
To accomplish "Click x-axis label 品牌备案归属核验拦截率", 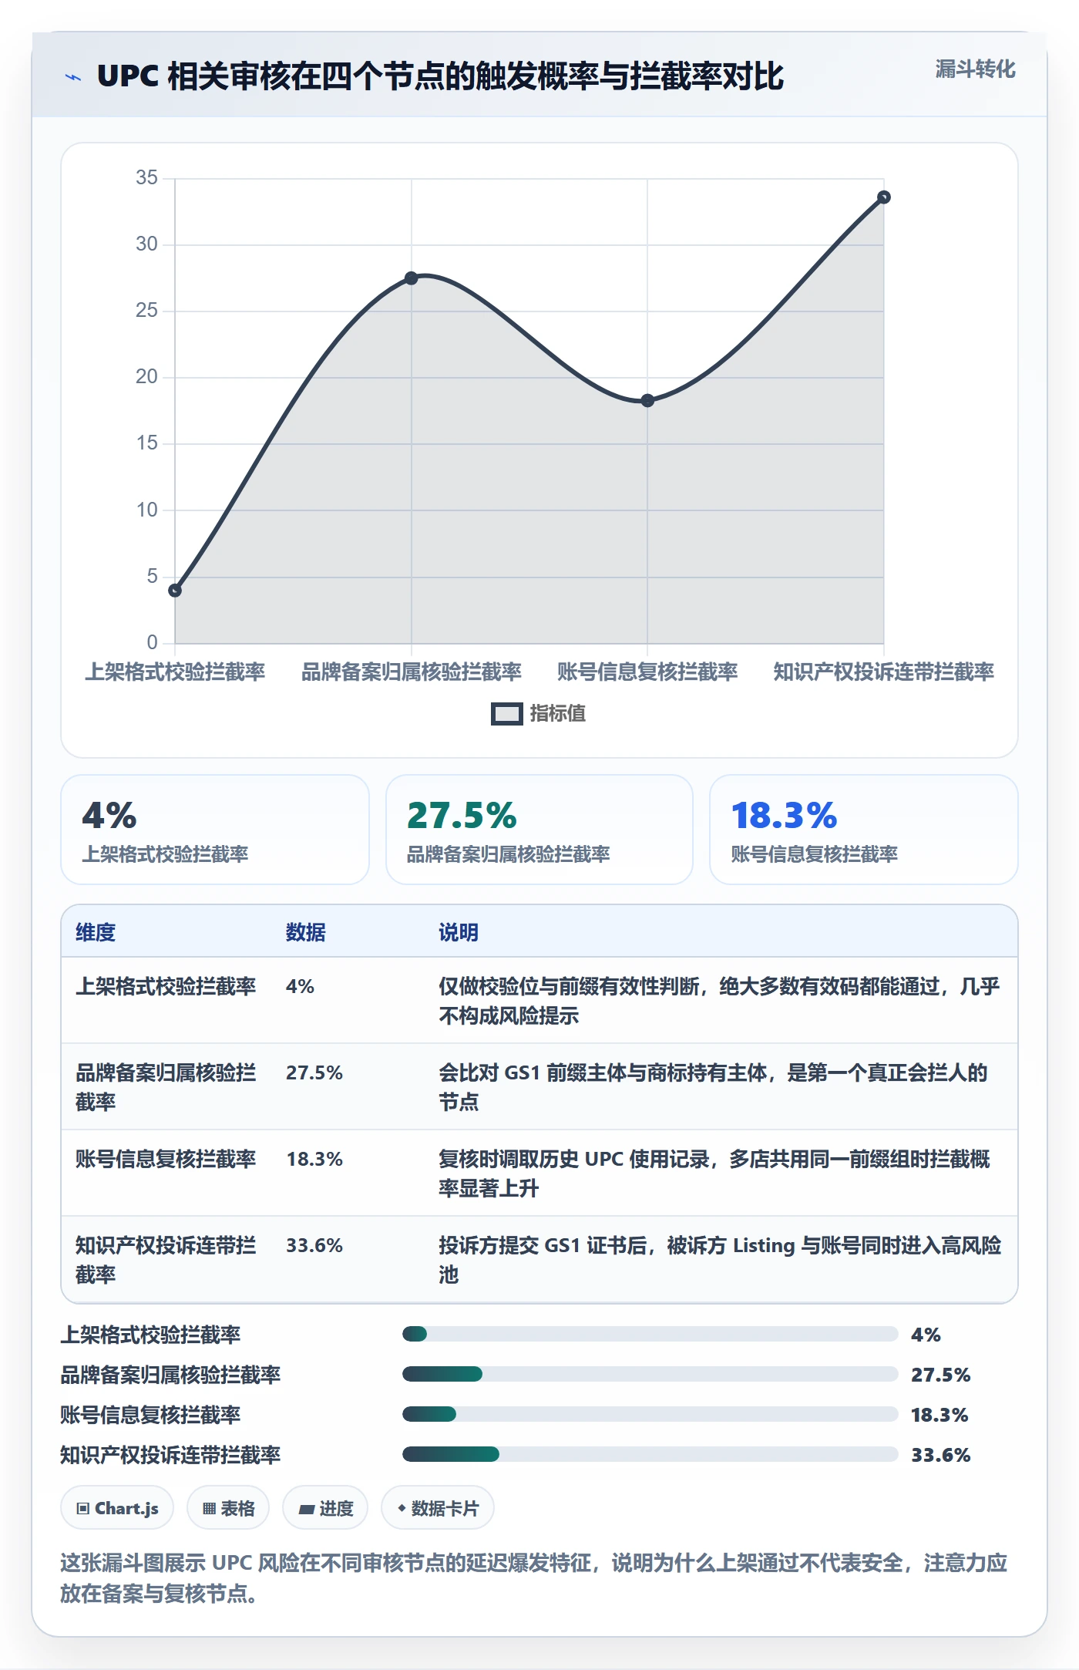I will click(412, 672).
